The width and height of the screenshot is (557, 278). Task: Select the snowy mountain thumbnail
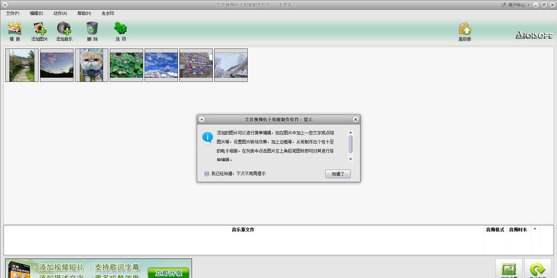[231, 65]
